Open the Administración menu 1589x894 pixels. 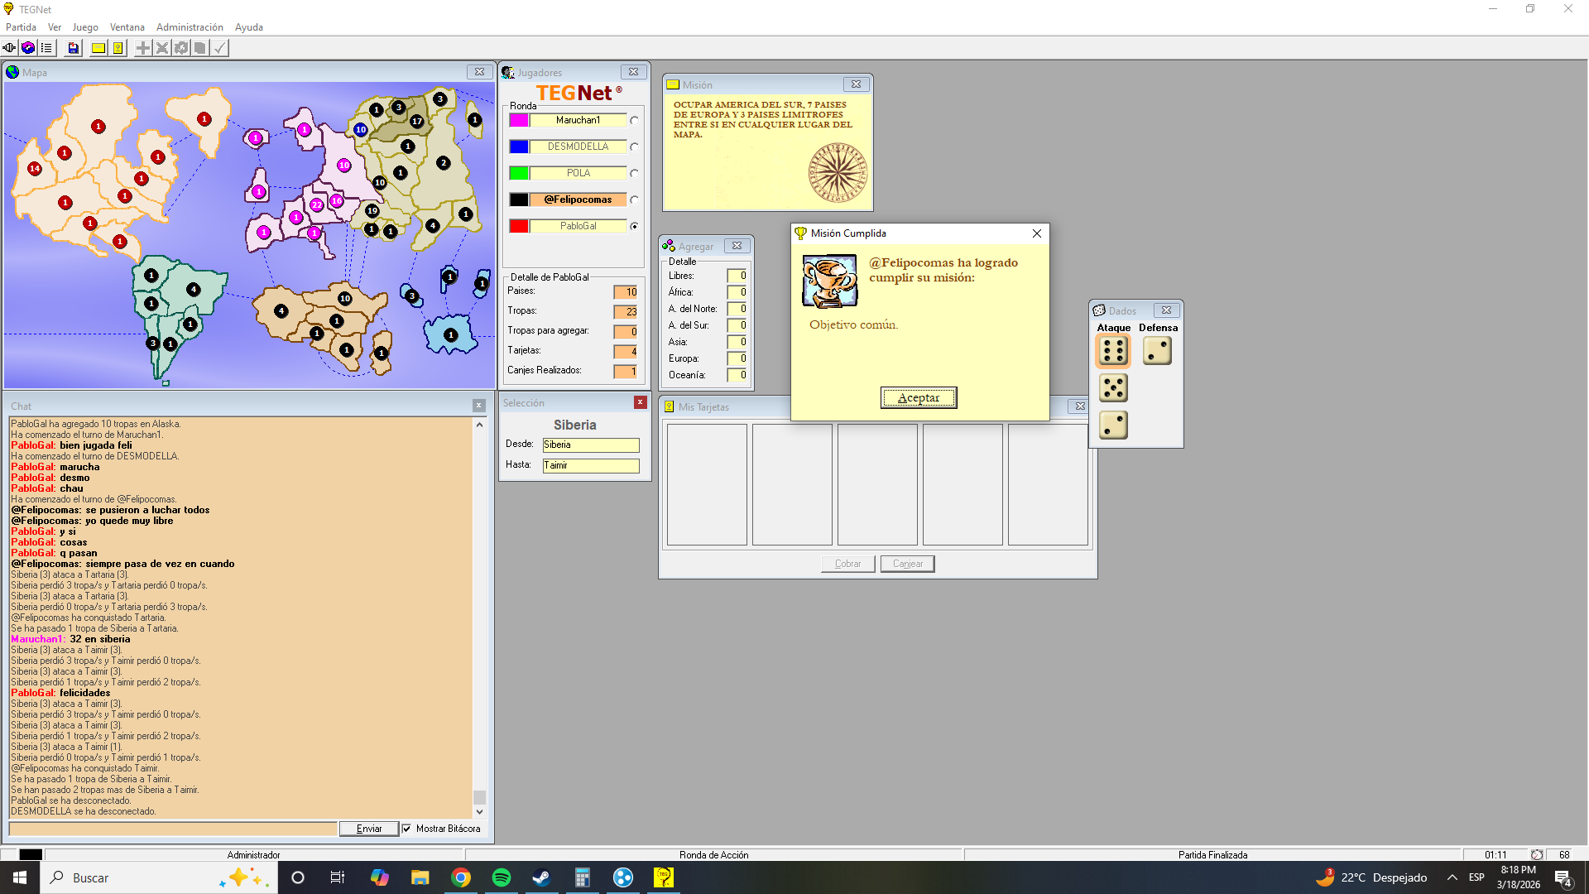pyautogui.click(x=190, y=27)
